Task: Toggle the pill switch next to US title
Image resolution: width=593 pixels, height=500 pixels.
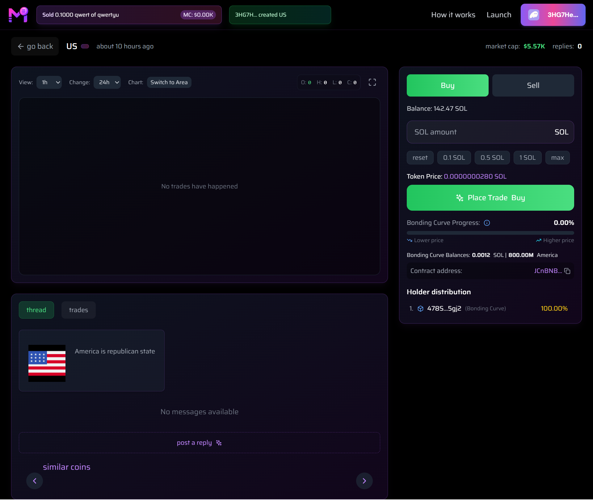Action: pyautogui.click(x=85, y=46)
